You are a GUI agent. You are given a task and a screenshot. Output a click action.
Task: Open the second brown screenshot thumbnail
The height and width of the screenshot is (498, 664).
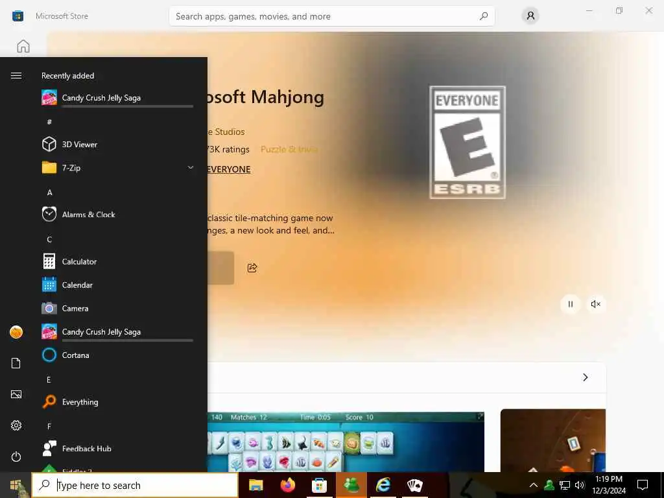[553, 440]
